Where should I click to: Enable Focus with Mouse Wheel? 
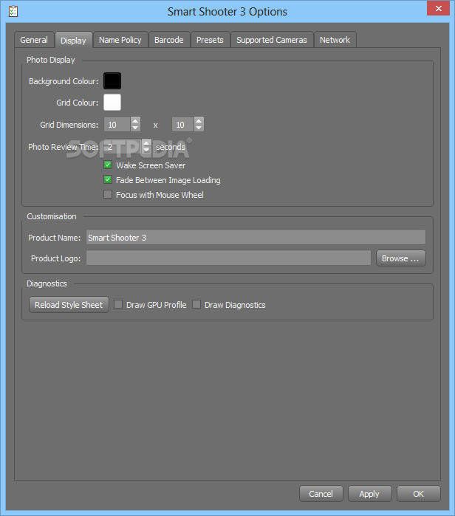108,194
